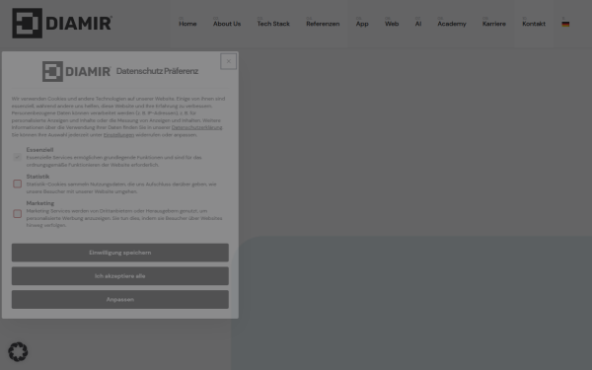
Task: Open the About Us page
Action: pyautogui.click(x=227, y=24)
